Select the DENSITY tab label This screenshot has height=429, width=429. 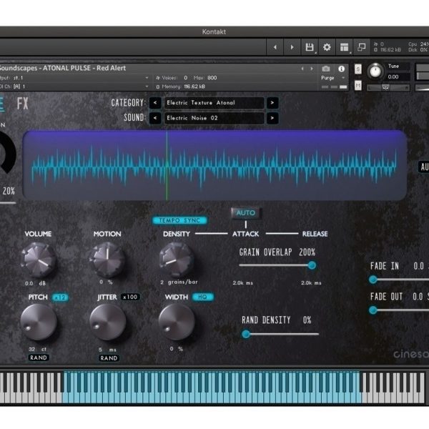[177, 234]
